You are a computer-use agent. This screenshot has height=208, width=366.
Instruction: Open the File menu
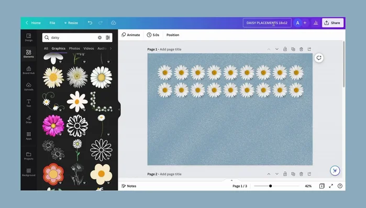point(52,23)
